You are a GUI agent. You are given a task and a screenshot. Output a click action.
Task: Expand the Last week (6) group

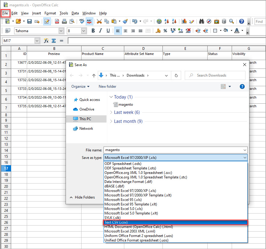(111, 112)
